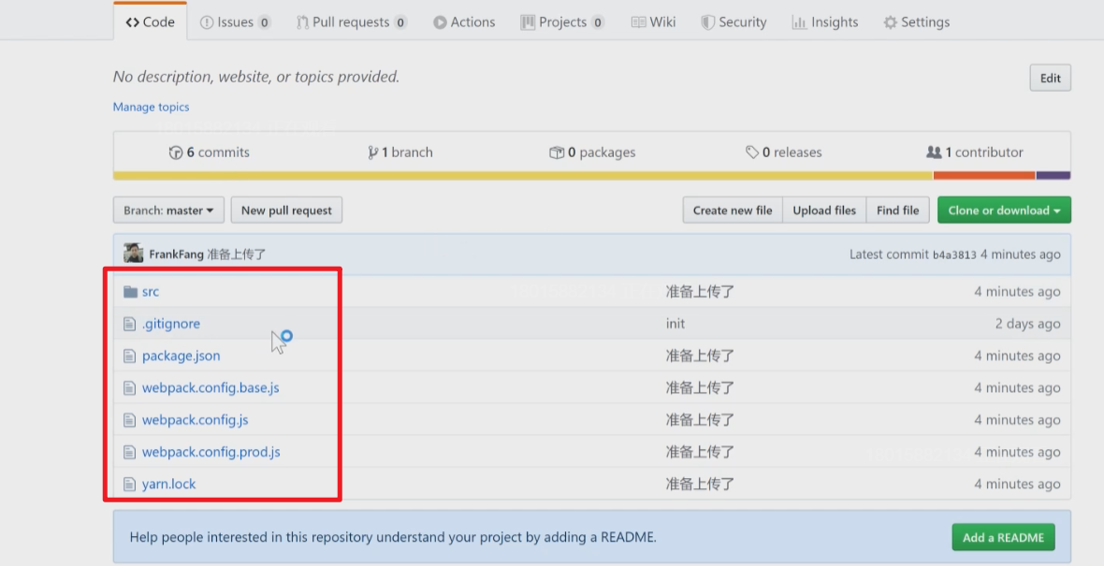The width and height of the screenshot is (1104, 566).
Task: Show the 1 contributor list
Action: coord(975,152)
